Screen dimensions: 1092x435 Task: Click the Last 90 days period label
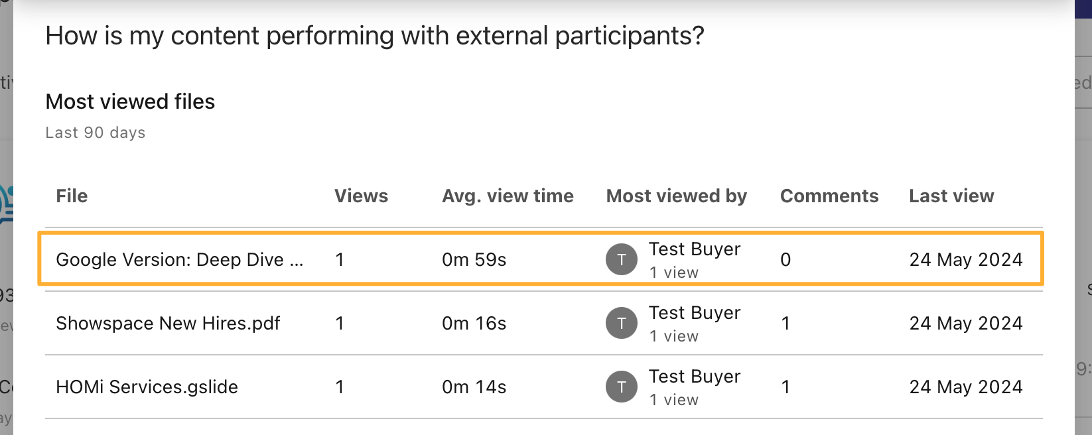pyautogui.click(x=95, y=133)
